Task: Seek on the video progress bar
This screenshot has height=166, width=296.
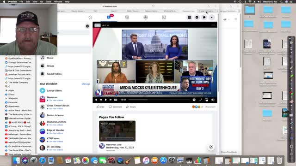Action: 159,100
